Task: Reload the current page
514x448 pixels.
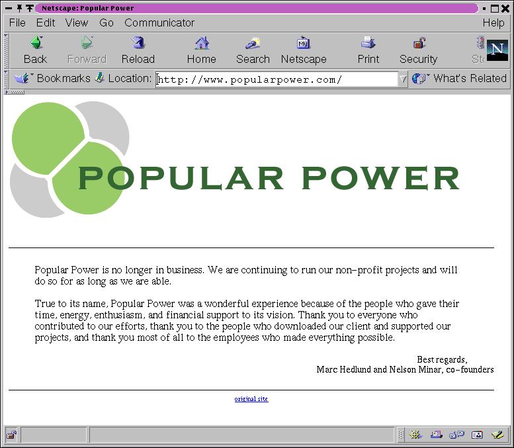Action: coord(138,50)
